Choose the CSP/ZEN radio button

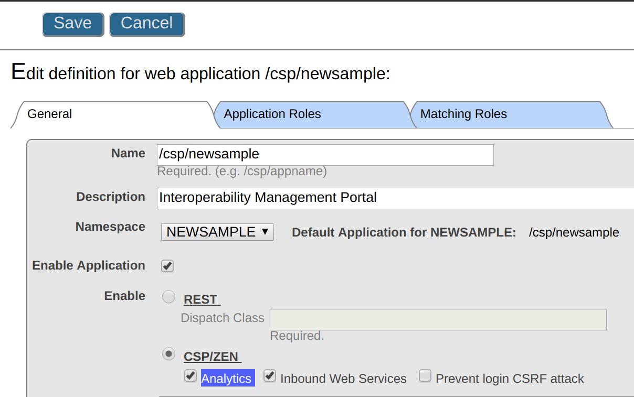pyautogui.click(x=168, y=355)
